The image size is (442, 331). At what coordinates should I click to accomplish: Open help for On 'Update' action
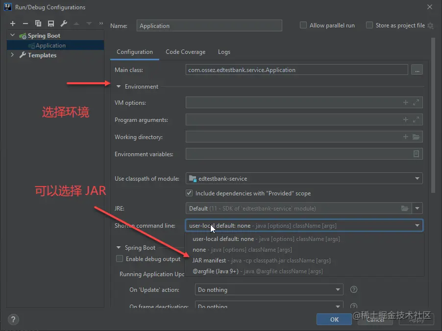[x=353, y=289]
